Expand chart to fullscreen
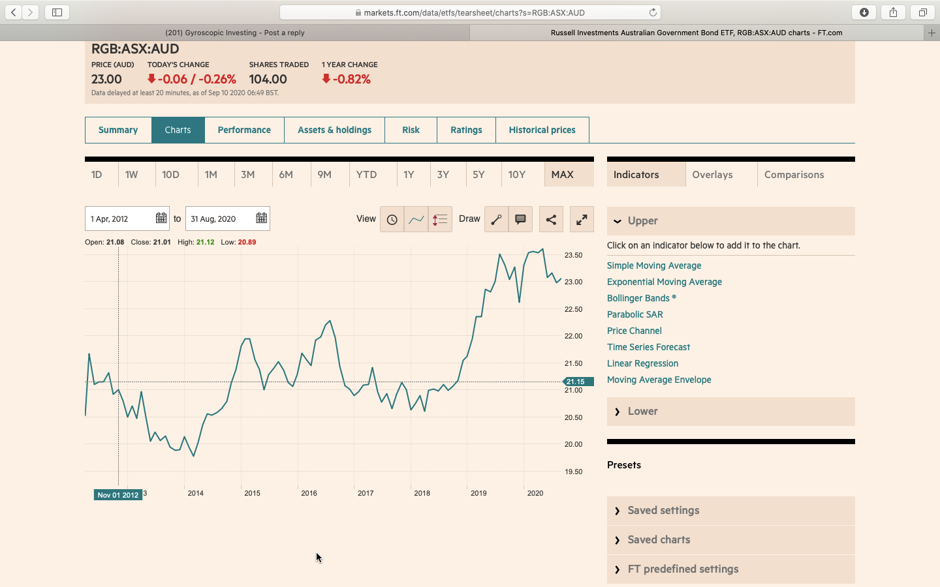This screenshot has height=587, width=940. point(582,220)
